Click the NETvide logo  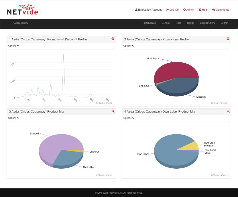pos(22,9)
